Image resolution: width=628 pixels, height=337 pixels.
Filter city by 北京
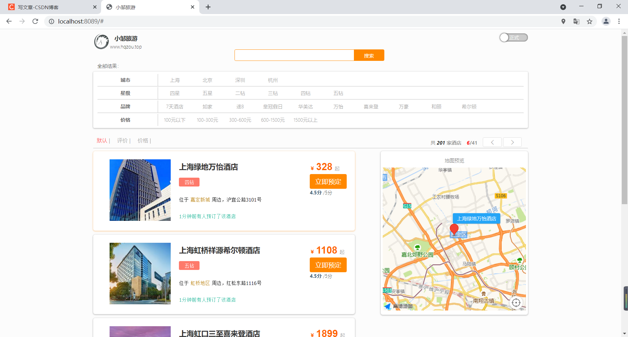pos(207,80)
